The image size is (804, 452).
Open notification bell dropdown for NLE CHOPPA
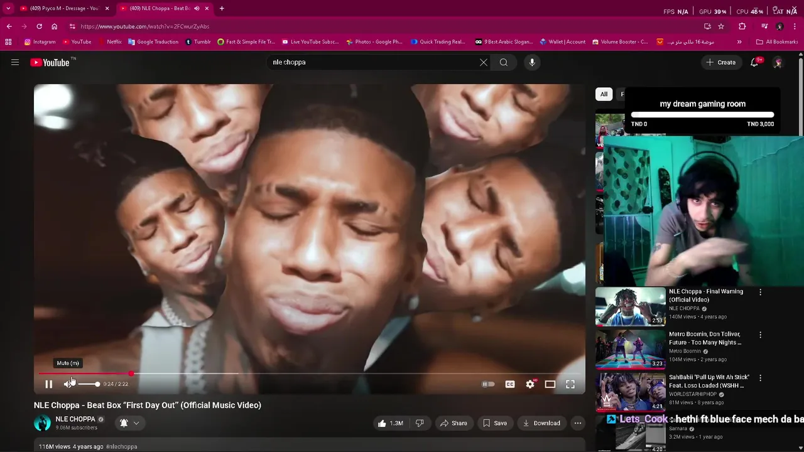[x=129, y=423]
